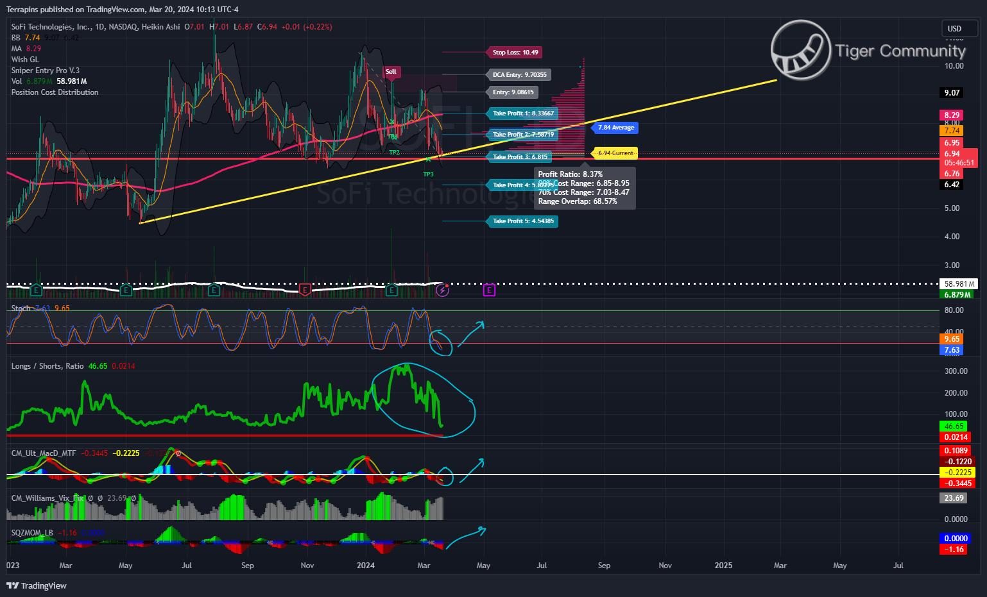This screenshot has height=597, width=987.
Task: Click the SoFi Technologies, Inc. symbol title
Action: pos(51,27)
